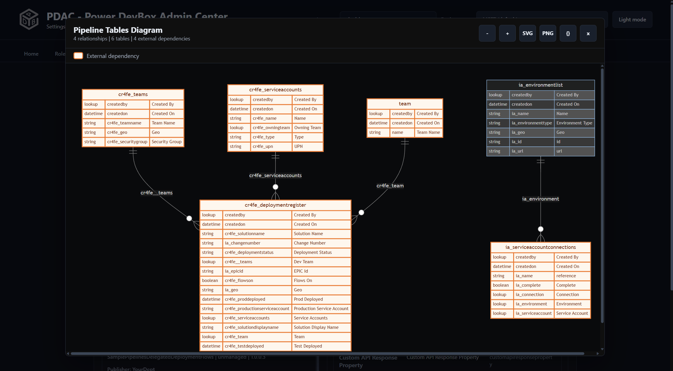This screenshot has height=371, width=673.
Task: Click the ia_environment relationship label
Action: point(541,199)
